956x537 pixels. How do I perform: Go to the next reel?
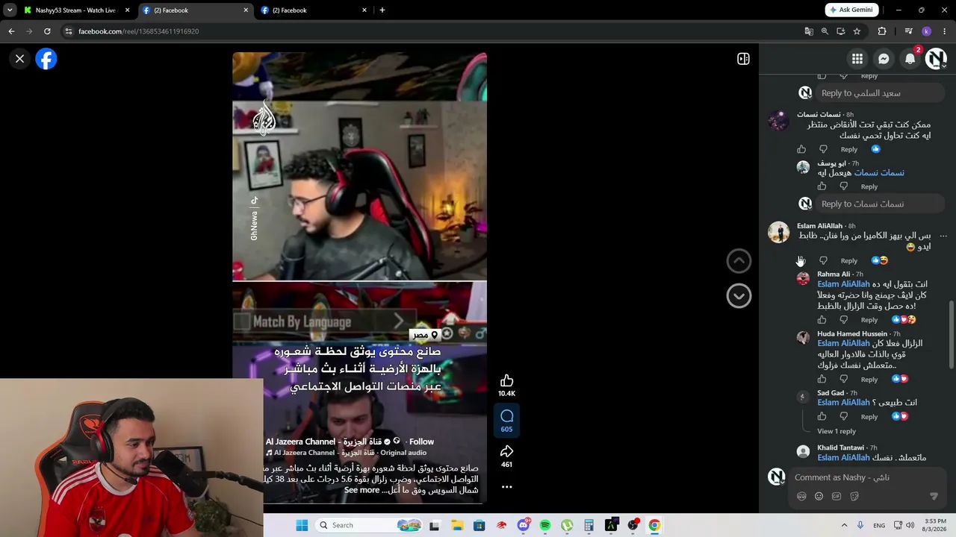pos(739,296)
